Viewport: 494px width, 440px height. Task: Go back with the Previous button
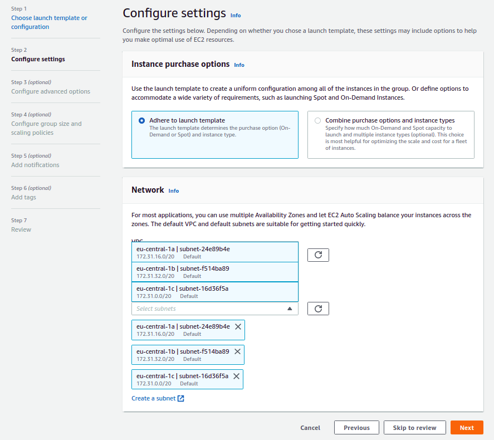[356, 428]
